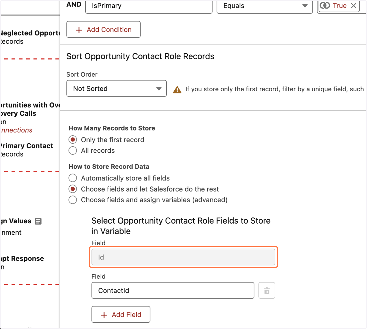The image size is (367, 329).
Task: Click the sort warning triangle icon
Action: [177, 90]
